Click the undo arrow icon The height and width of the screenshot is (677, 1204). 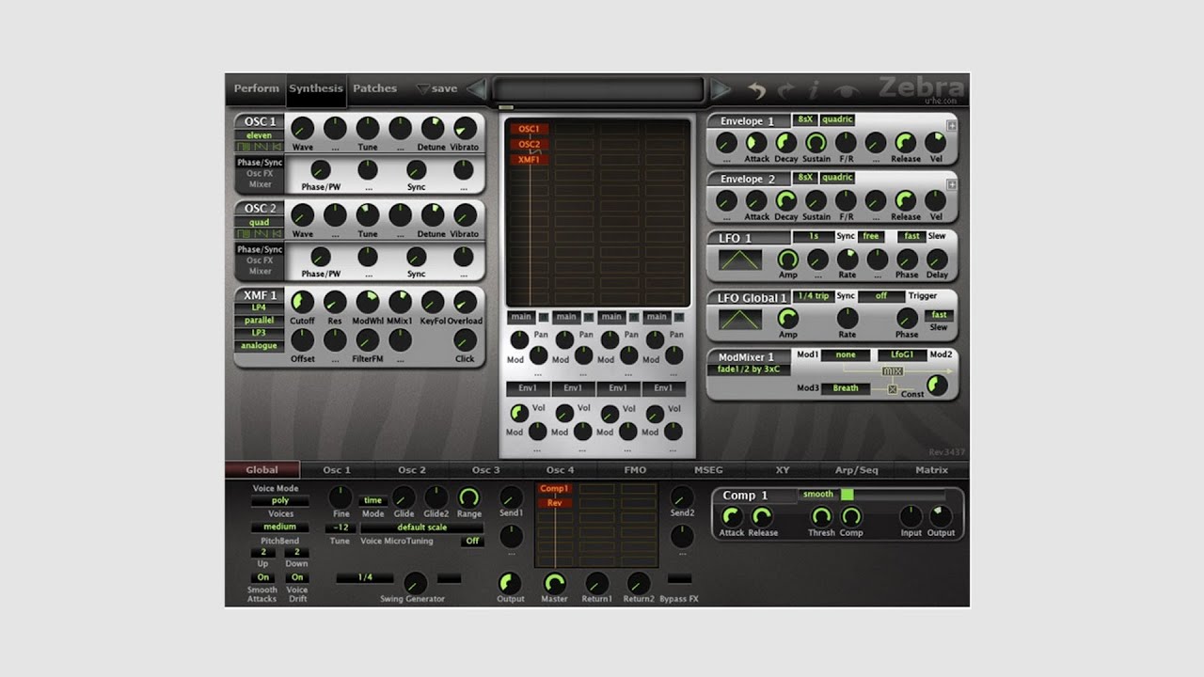pyautogui.click(x=757, y=90)
